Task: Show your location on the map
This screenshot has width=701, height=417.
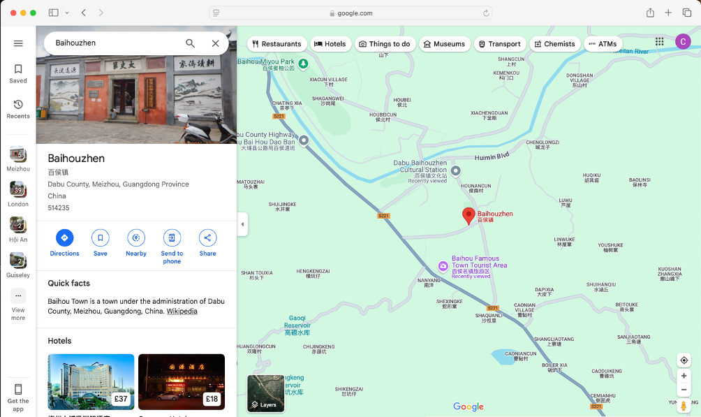Action: (x=684, y=360)
